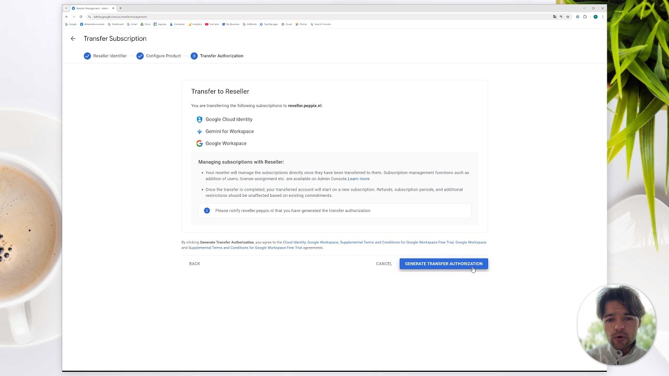Click the Generate Transfer Authorization button

click(444, 264)
